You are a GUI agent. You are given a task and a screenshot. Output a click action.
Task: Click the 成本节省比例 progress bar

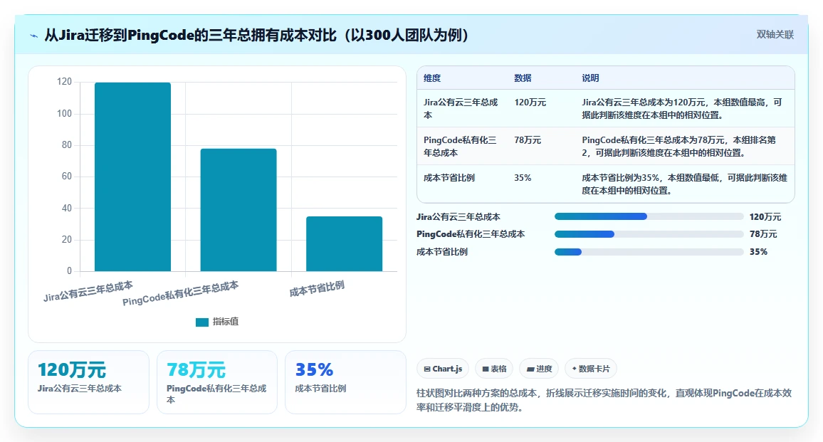coord(649,252)
